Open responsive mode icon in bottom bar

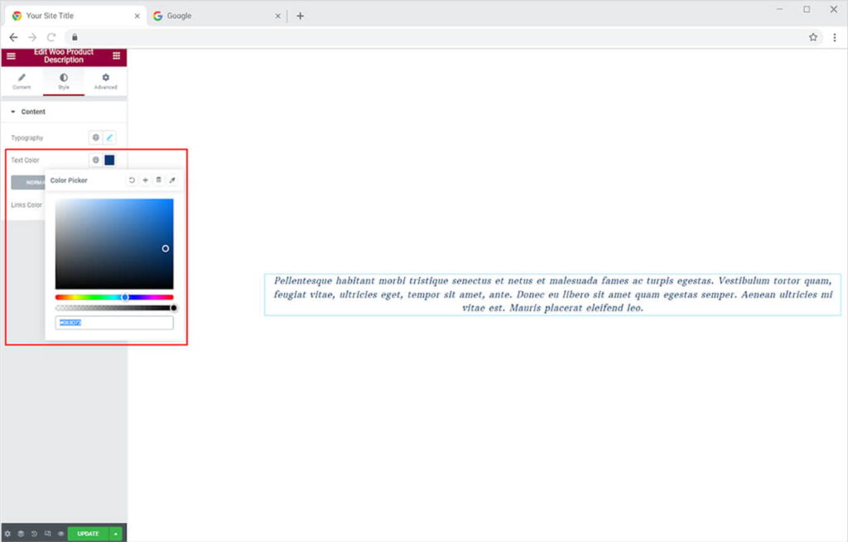point(47,534)
